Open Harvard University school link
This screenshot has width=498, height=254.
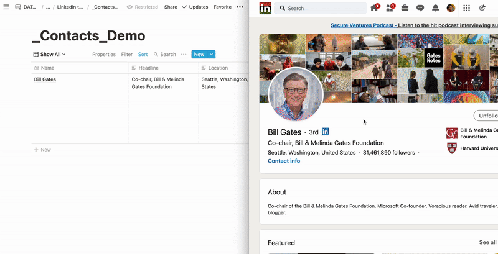tap(479, 148)
